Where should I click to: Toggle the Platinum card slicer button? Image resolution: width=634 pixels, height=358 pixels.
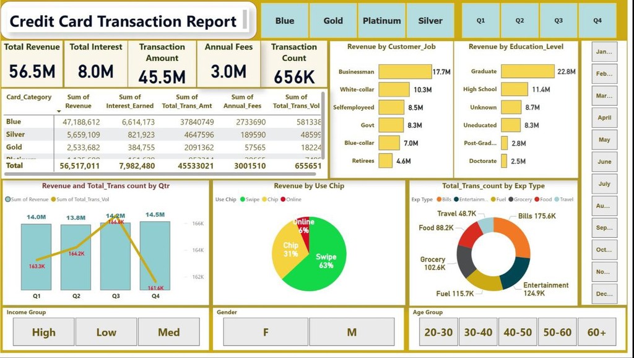(381, 20)
